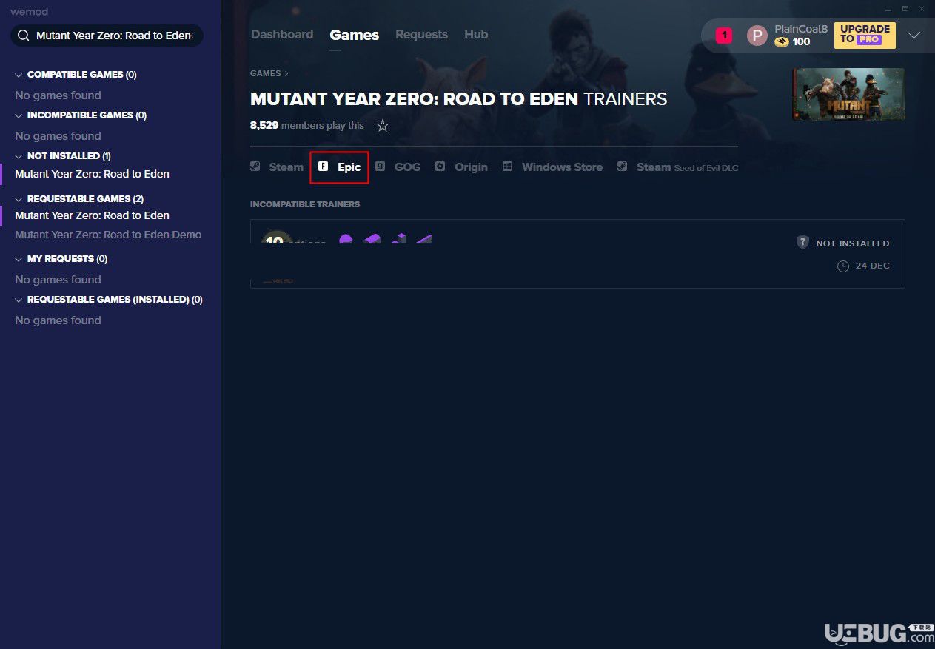Screen dimensions: 935x649
Task: Open Mutant Year Zero: Road to Eden Demo
Action: [108, 235]
